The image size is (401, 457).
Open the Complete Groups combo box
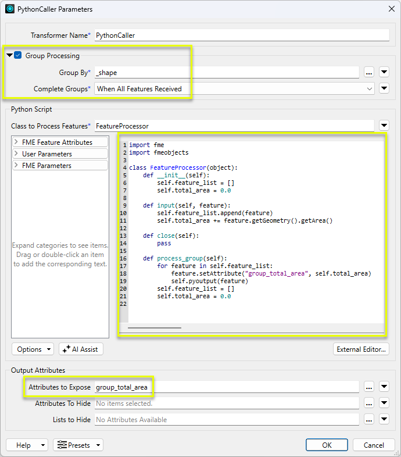point(234,89)
